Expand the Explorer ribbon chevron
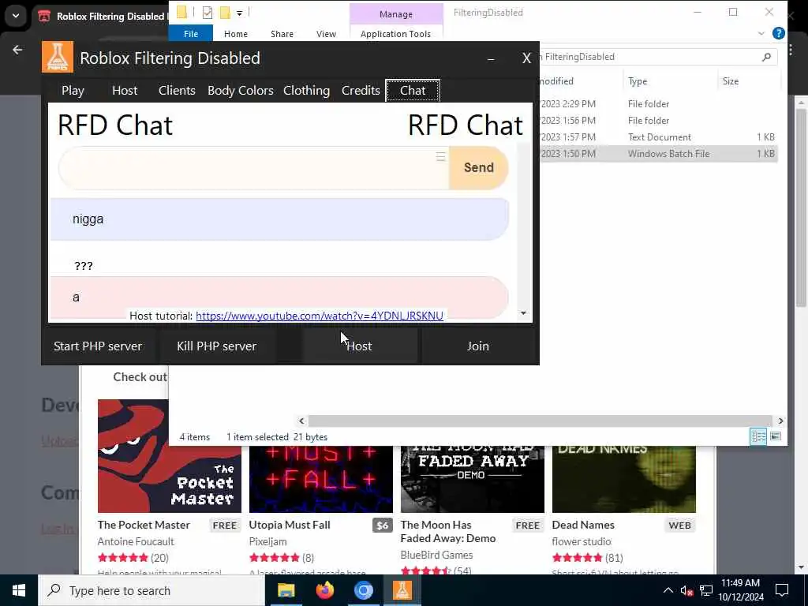 [x=761, y=33]
